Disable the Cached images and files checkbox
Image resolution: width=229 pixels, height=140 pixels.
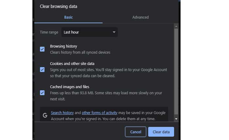coord(42,93)
